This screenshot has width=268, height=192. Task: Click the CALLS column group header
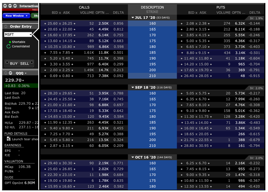tap(84, 7)
